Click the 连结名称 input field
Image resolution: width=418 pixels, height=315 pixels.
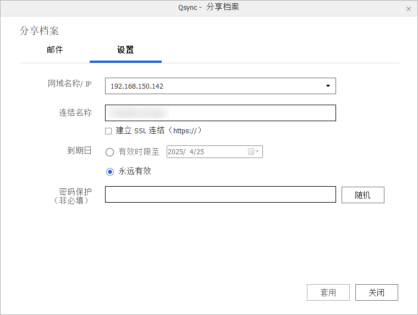click(221, 113)
